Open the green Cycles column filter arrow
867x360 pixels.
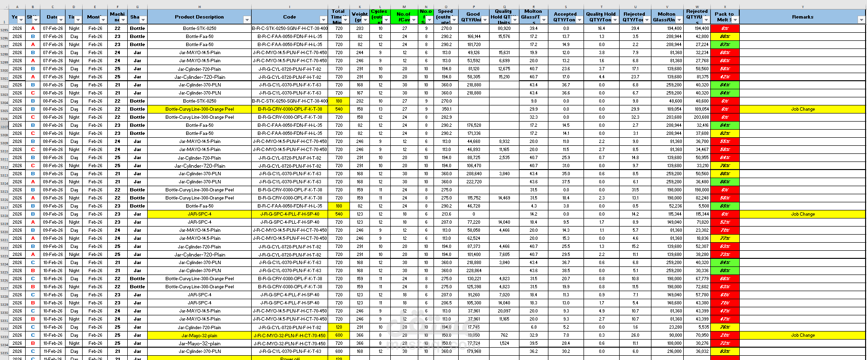[x=386, y=20]
